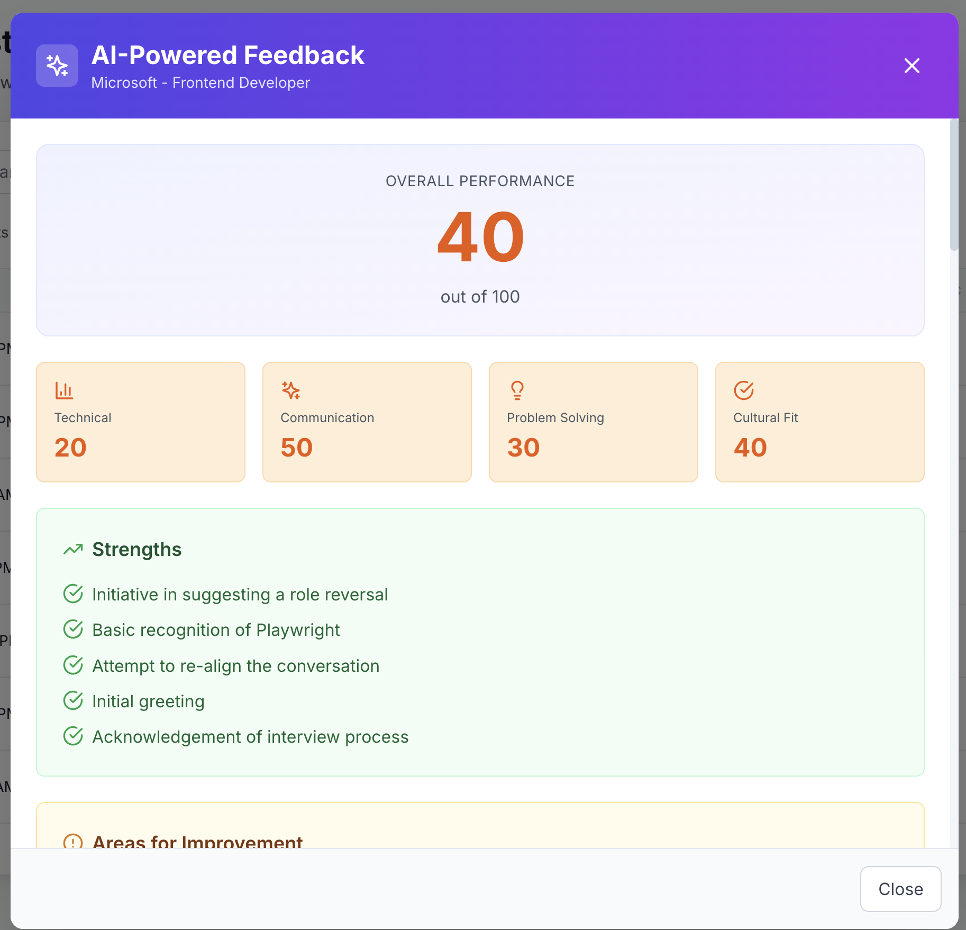Select the Strengths section heading
Image resolution: width=966 pixels, height=930 pixels.
coord(137,549)
